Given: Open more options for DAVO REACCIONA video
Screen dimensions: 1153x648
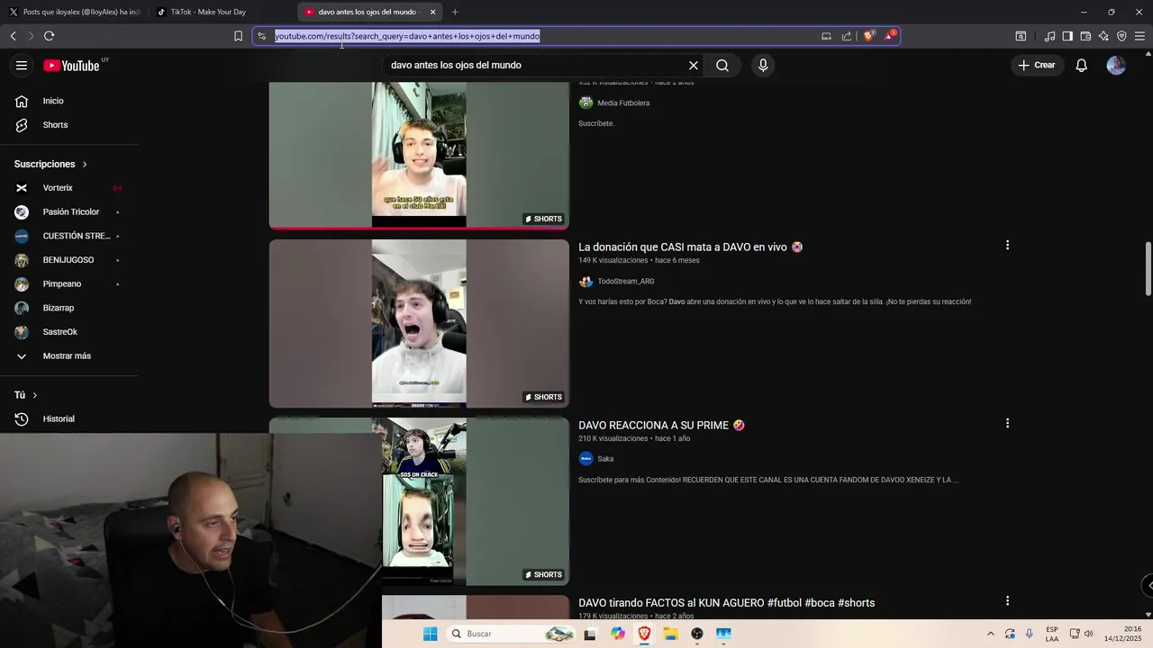Looking at the screenshot, I should (1007, 423).
